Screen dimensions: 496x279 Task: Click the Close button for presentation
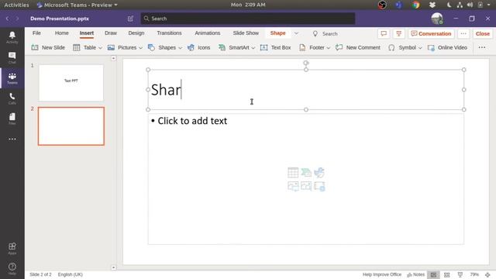pos(482,33)
